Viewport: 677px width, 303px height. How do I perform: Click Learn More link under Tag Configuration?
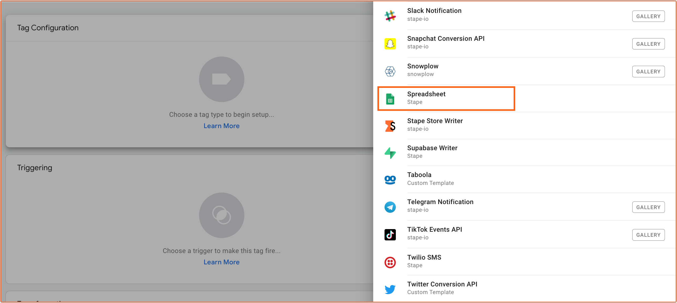pos(221,126)
